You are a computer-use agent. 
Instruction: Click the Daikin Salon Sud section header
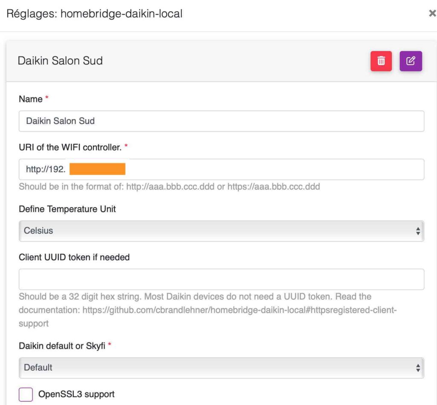tap(60, 61)
